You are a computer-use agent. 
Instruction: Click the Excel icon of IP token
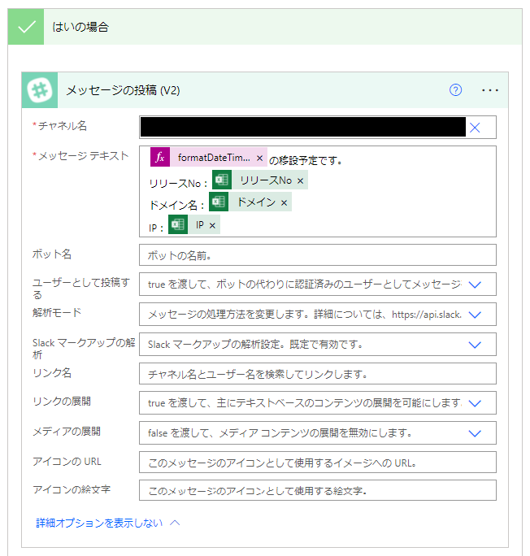tap(177, 224)
